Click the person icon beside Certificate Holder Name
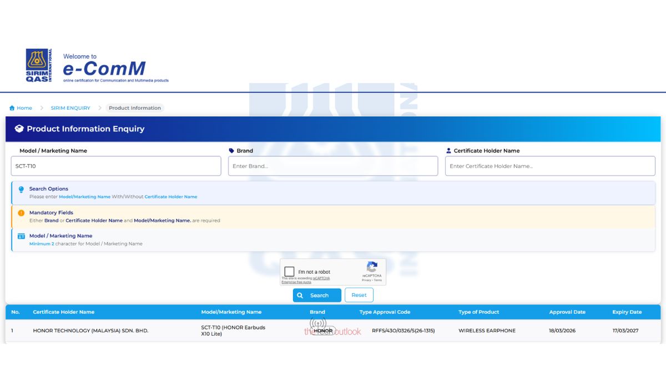666x374 pixels. (x=448, y=151)
